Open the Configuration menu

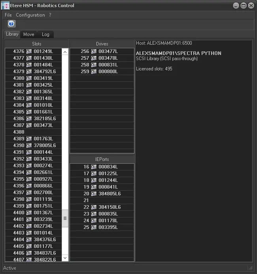click(30, 15)
